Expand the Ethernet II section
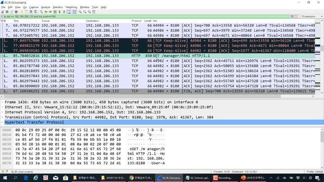 2,107
